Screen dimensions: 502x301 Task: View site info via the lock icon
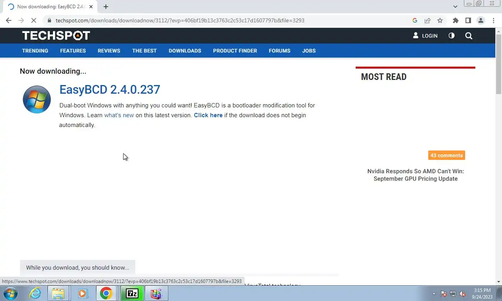(49, 20)
